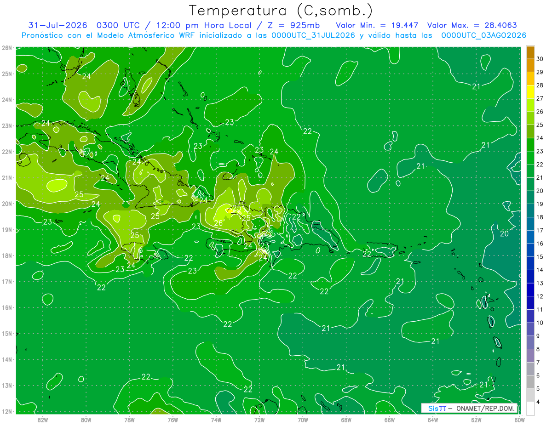Click the '18N' latitude axis label
Image resolution: width=552 pixels, height=426 pixels.
coord(7,256)
